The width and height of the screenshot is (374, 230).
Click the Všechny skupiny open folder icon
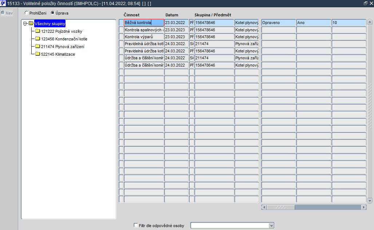pos(31,23)
